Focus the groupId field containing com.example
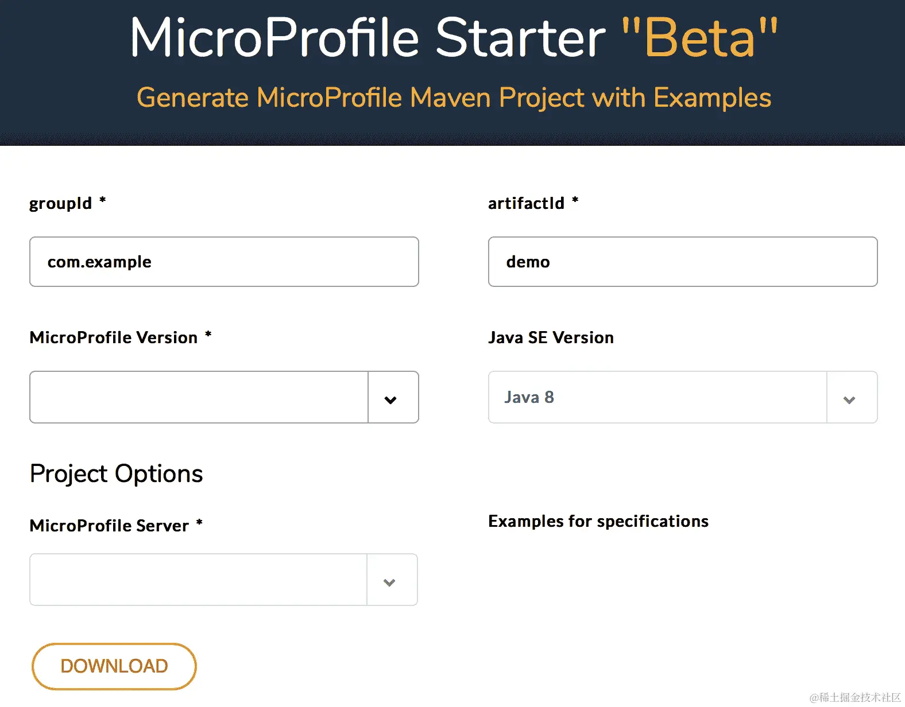The height and width of the screenshot is (707, 905). [x=224, y=262]
